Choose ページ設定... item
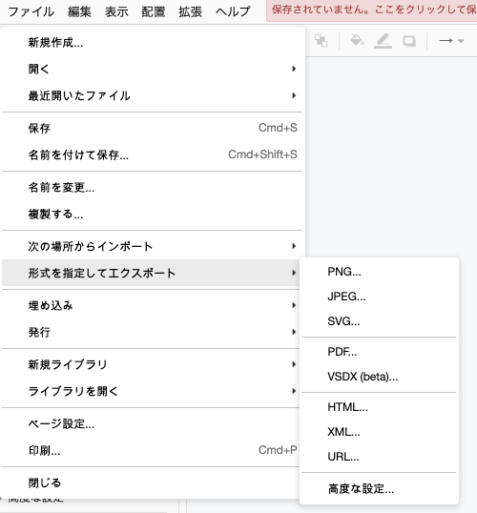477x513 pixels. (x=152, y=423)
